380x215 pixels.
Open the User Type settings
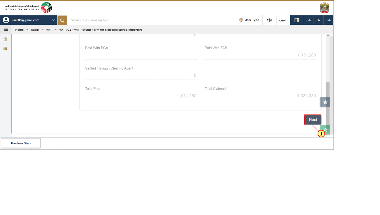(x=249, y=20)
